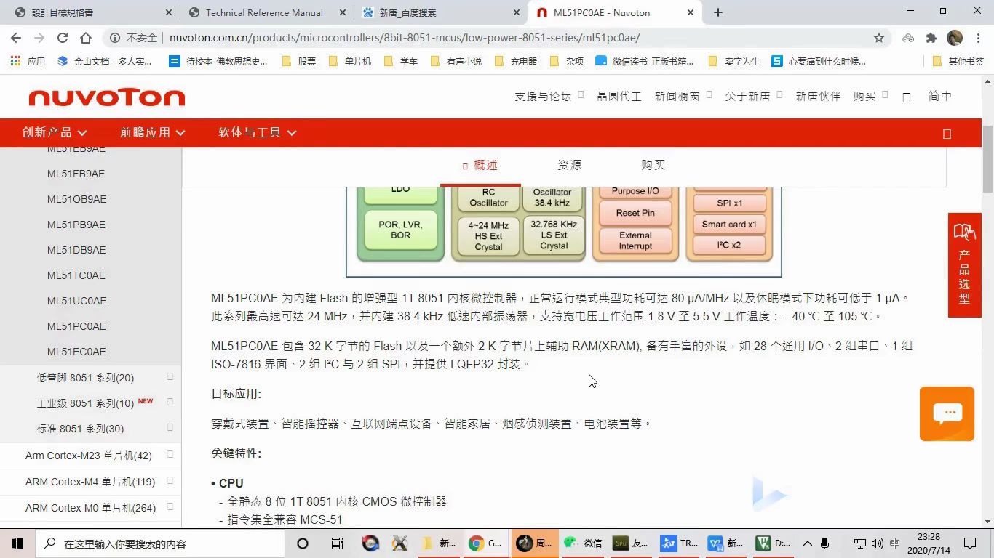Open Cortana circle on taskbar

click(303, 543)
